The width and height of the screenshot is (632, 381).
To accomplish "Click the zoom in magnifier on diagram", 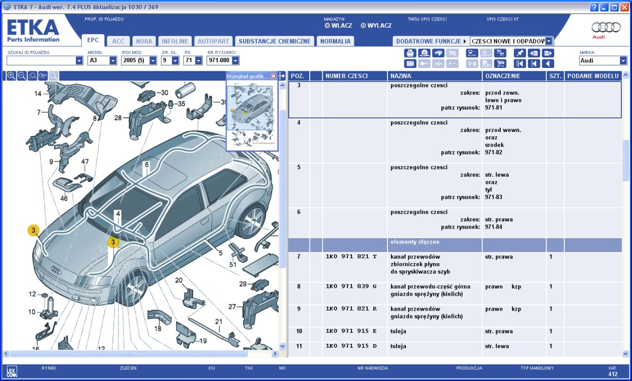I will (11, 76).
